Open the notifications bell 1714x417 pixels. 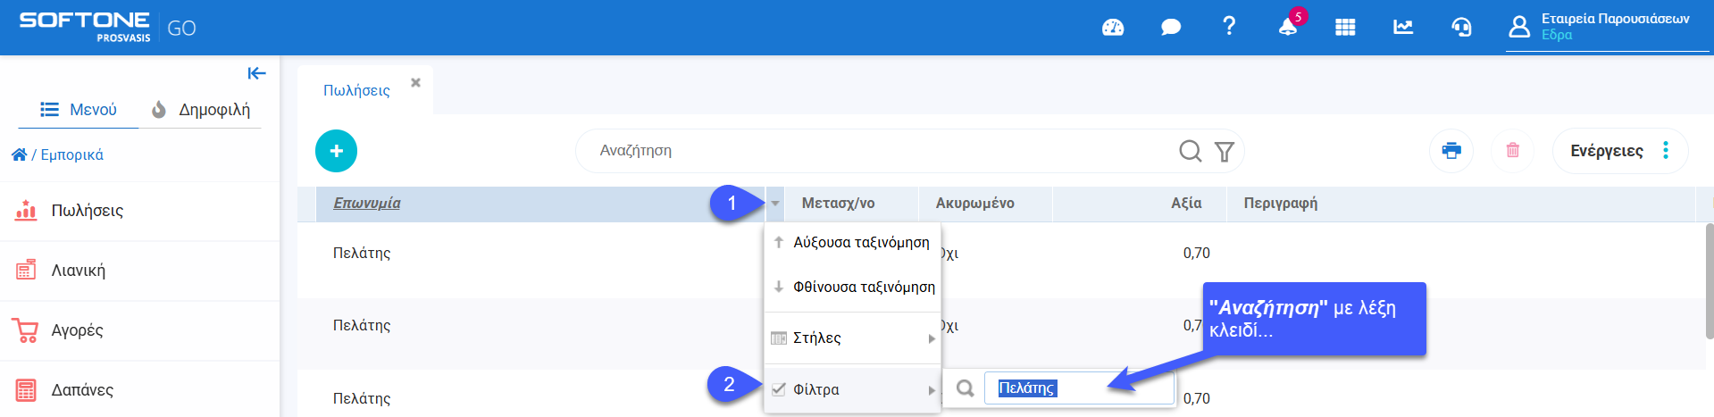(1288, 28)
